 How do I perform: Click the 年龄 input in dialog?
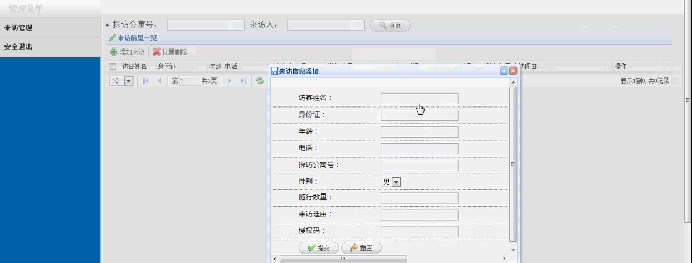(x=420, y=132)
